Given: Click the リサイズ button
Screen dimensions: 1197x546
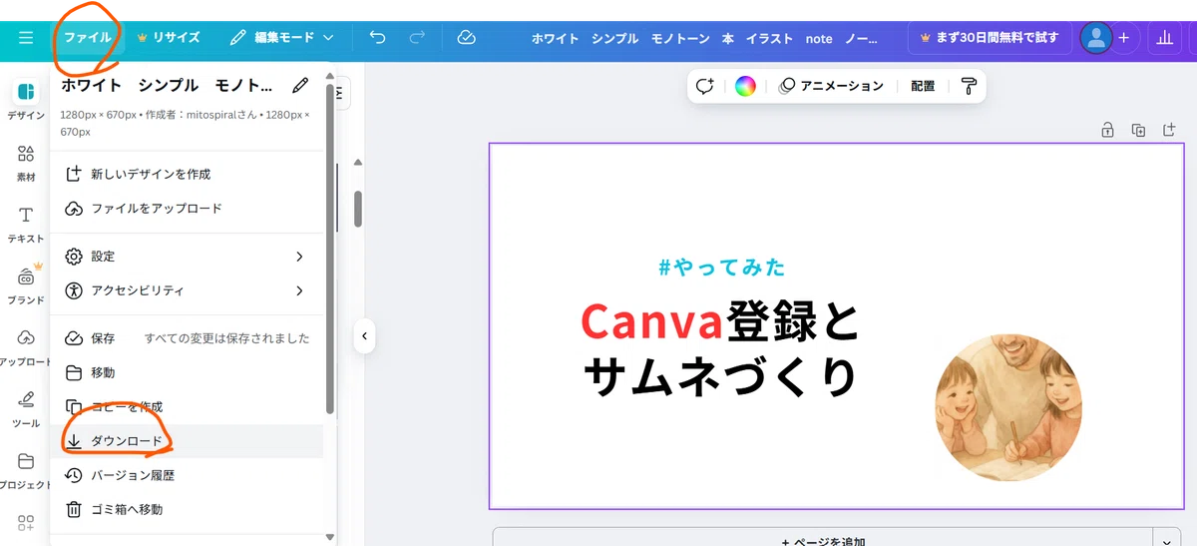Looking at the screenshot, I should click(x=168, y=38).
